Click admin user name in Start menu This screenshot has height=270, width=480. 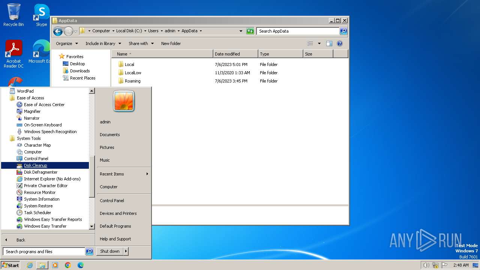[x=105, y=122]
